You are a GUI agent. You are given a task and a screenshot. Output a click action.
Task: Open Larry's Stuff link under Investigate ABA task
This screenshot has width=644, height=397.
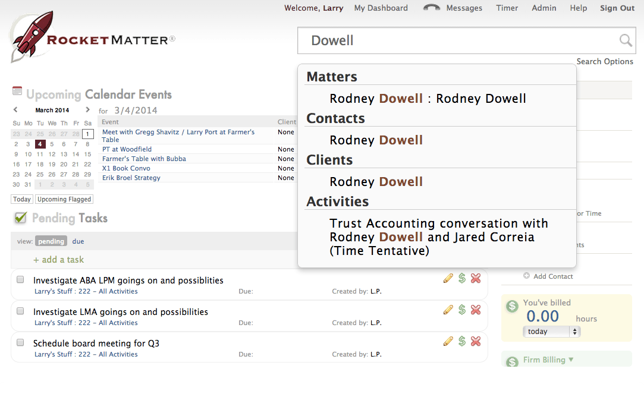coord(86,291)
